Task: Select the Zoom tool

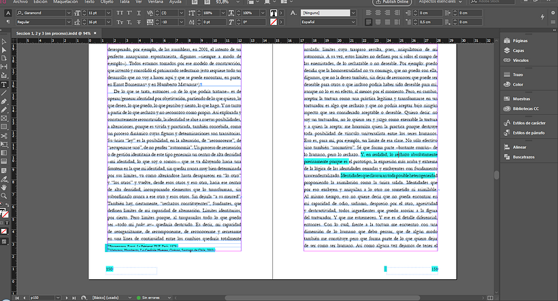Action: coord(4,196)
